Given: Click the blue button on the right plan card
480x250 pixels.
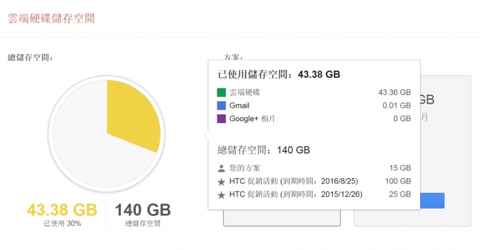Looking at the screenshot, I should tap(432, 201).
